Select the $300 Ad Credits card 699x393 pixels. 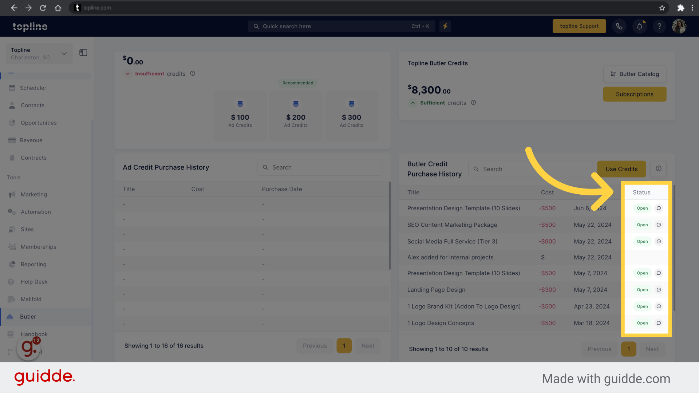pos(352,116)
